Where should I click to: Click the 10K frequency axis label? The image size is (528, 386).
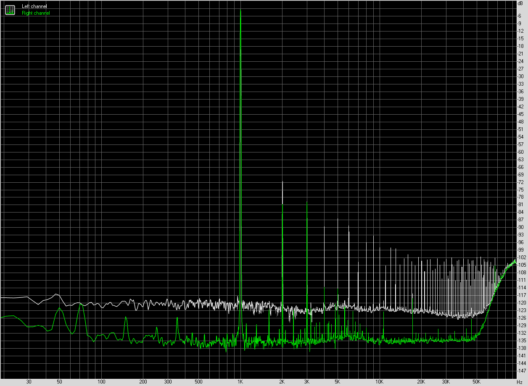point(379,382)
